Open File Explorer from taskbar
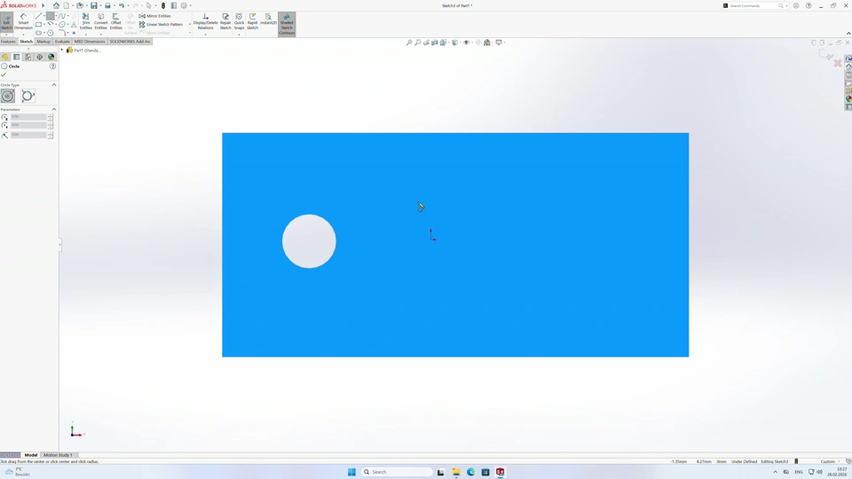 click(x=456, y=472)
